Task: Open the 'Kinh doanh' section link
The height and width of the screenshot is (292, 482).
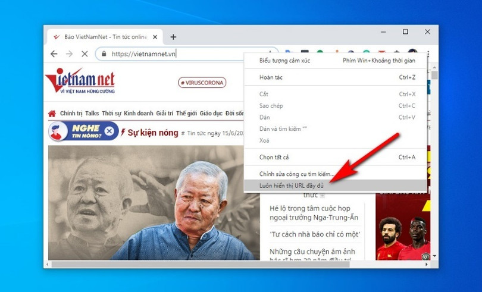Action: point(138,114)
